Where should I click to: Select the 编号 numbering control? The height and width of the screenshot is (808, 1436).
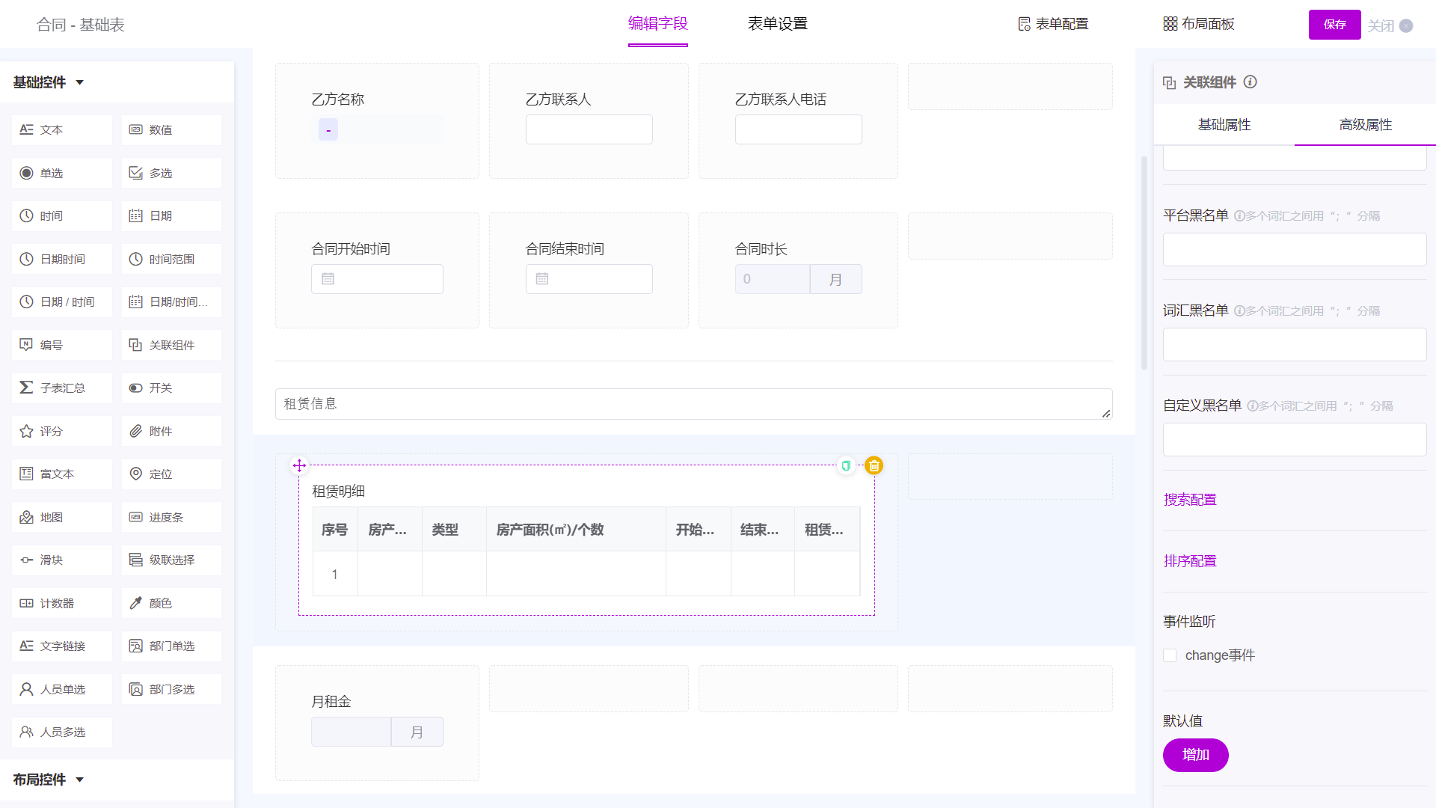click(62, 345)
